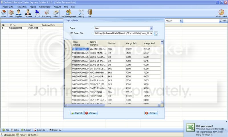Screen dimensions: 228x137
Task: Click the SO No column header
Action: point(18,25)
